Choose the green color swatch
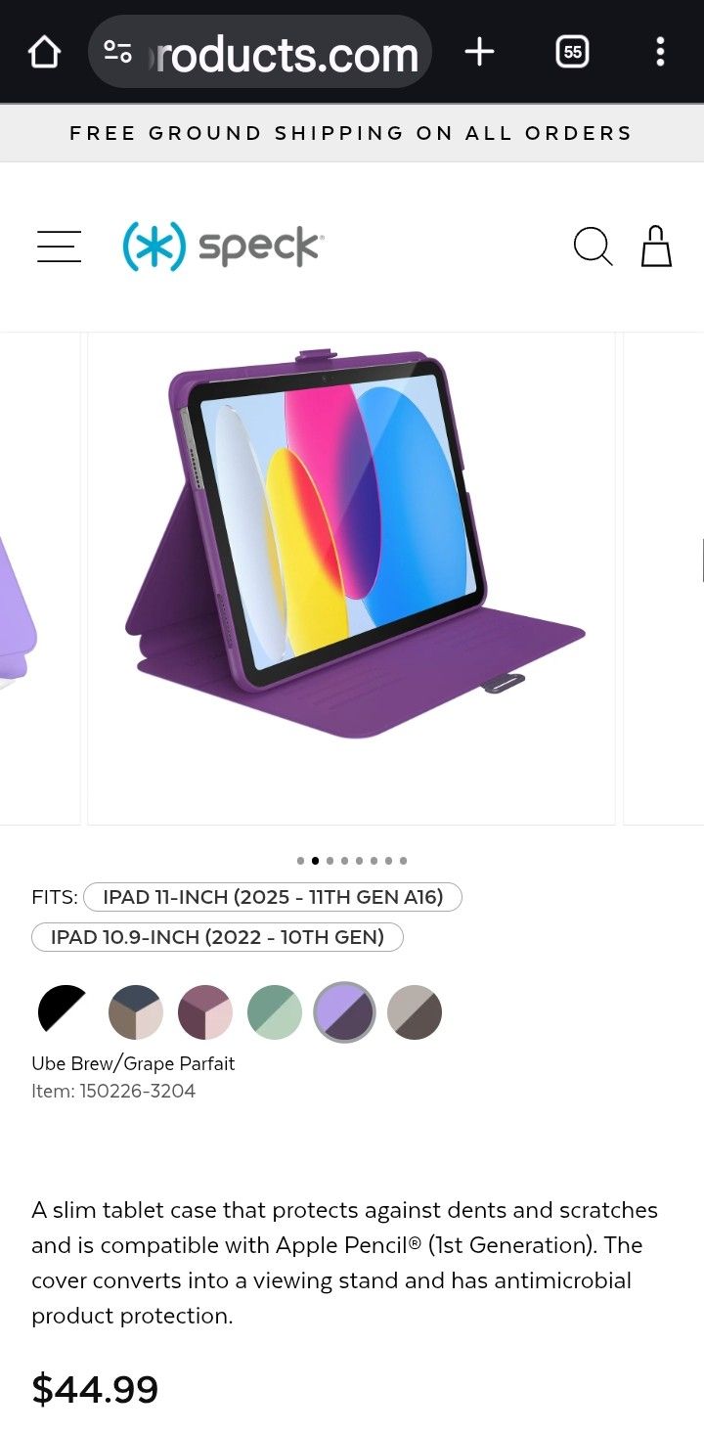Image resolution: width=704 pixels, height=1434 pixels. coord(275,1012)
